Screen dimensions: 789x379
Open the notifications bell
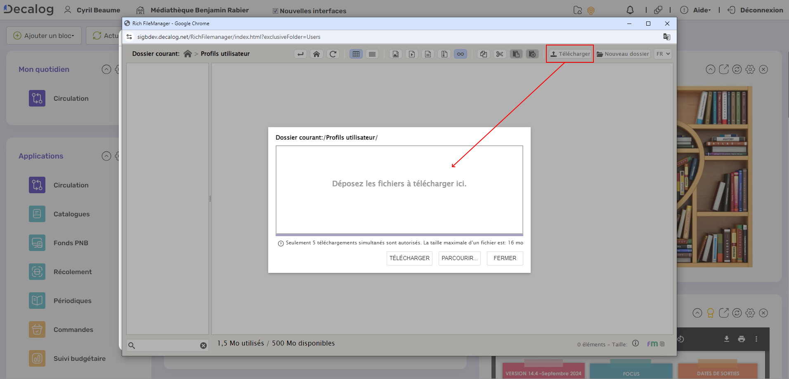[x=630, y=10]
